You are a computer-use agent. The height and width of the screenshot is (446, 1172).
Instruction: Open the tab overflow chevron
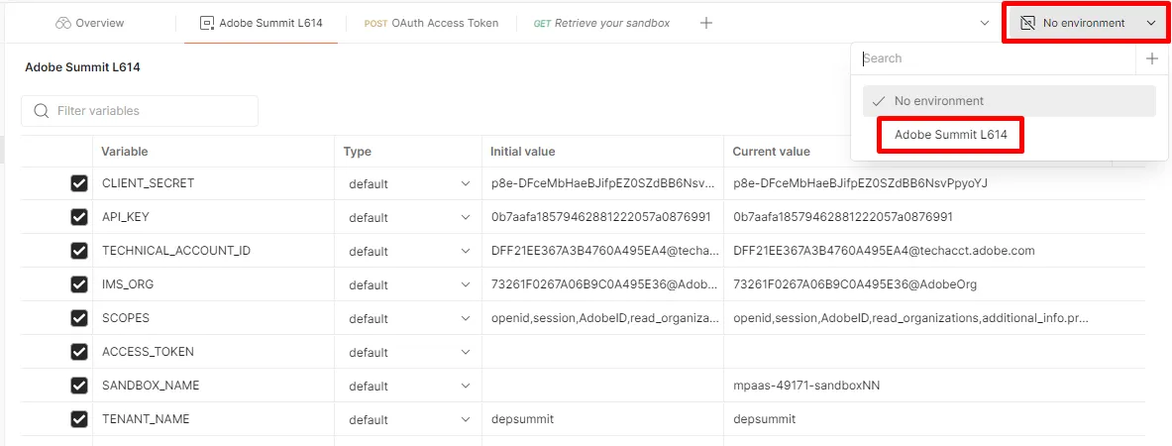click(x=985, y=23)
